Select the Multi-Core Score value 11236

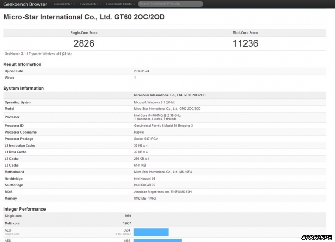pyautogui.click(x=245, y=43)
